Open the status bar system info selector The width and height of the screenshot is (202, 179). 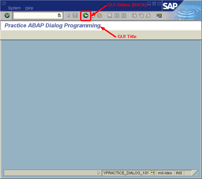pyautogui.click(x=153, y=173)
